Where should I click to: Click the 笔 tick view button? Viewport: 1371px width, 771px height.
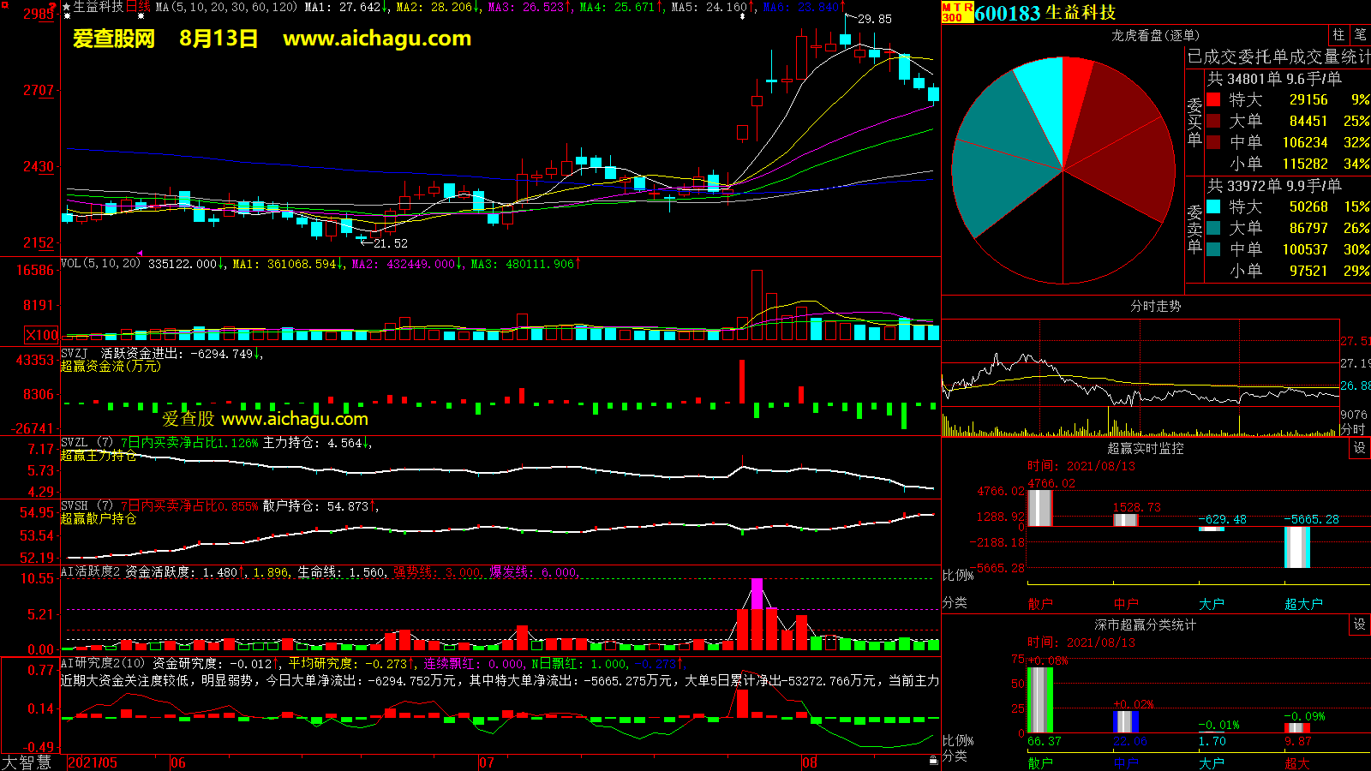(x=1360, y=35)
